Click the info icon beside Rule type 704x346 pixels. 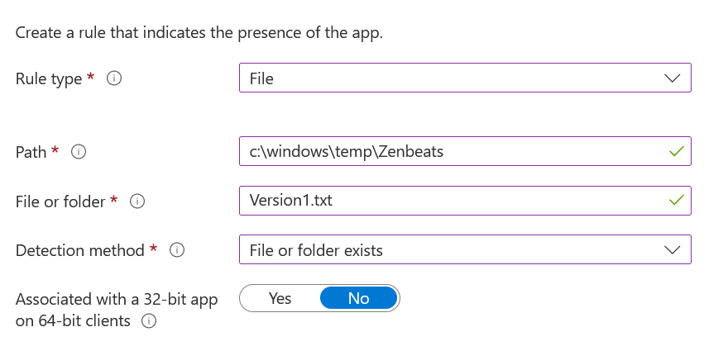(115, 79)
